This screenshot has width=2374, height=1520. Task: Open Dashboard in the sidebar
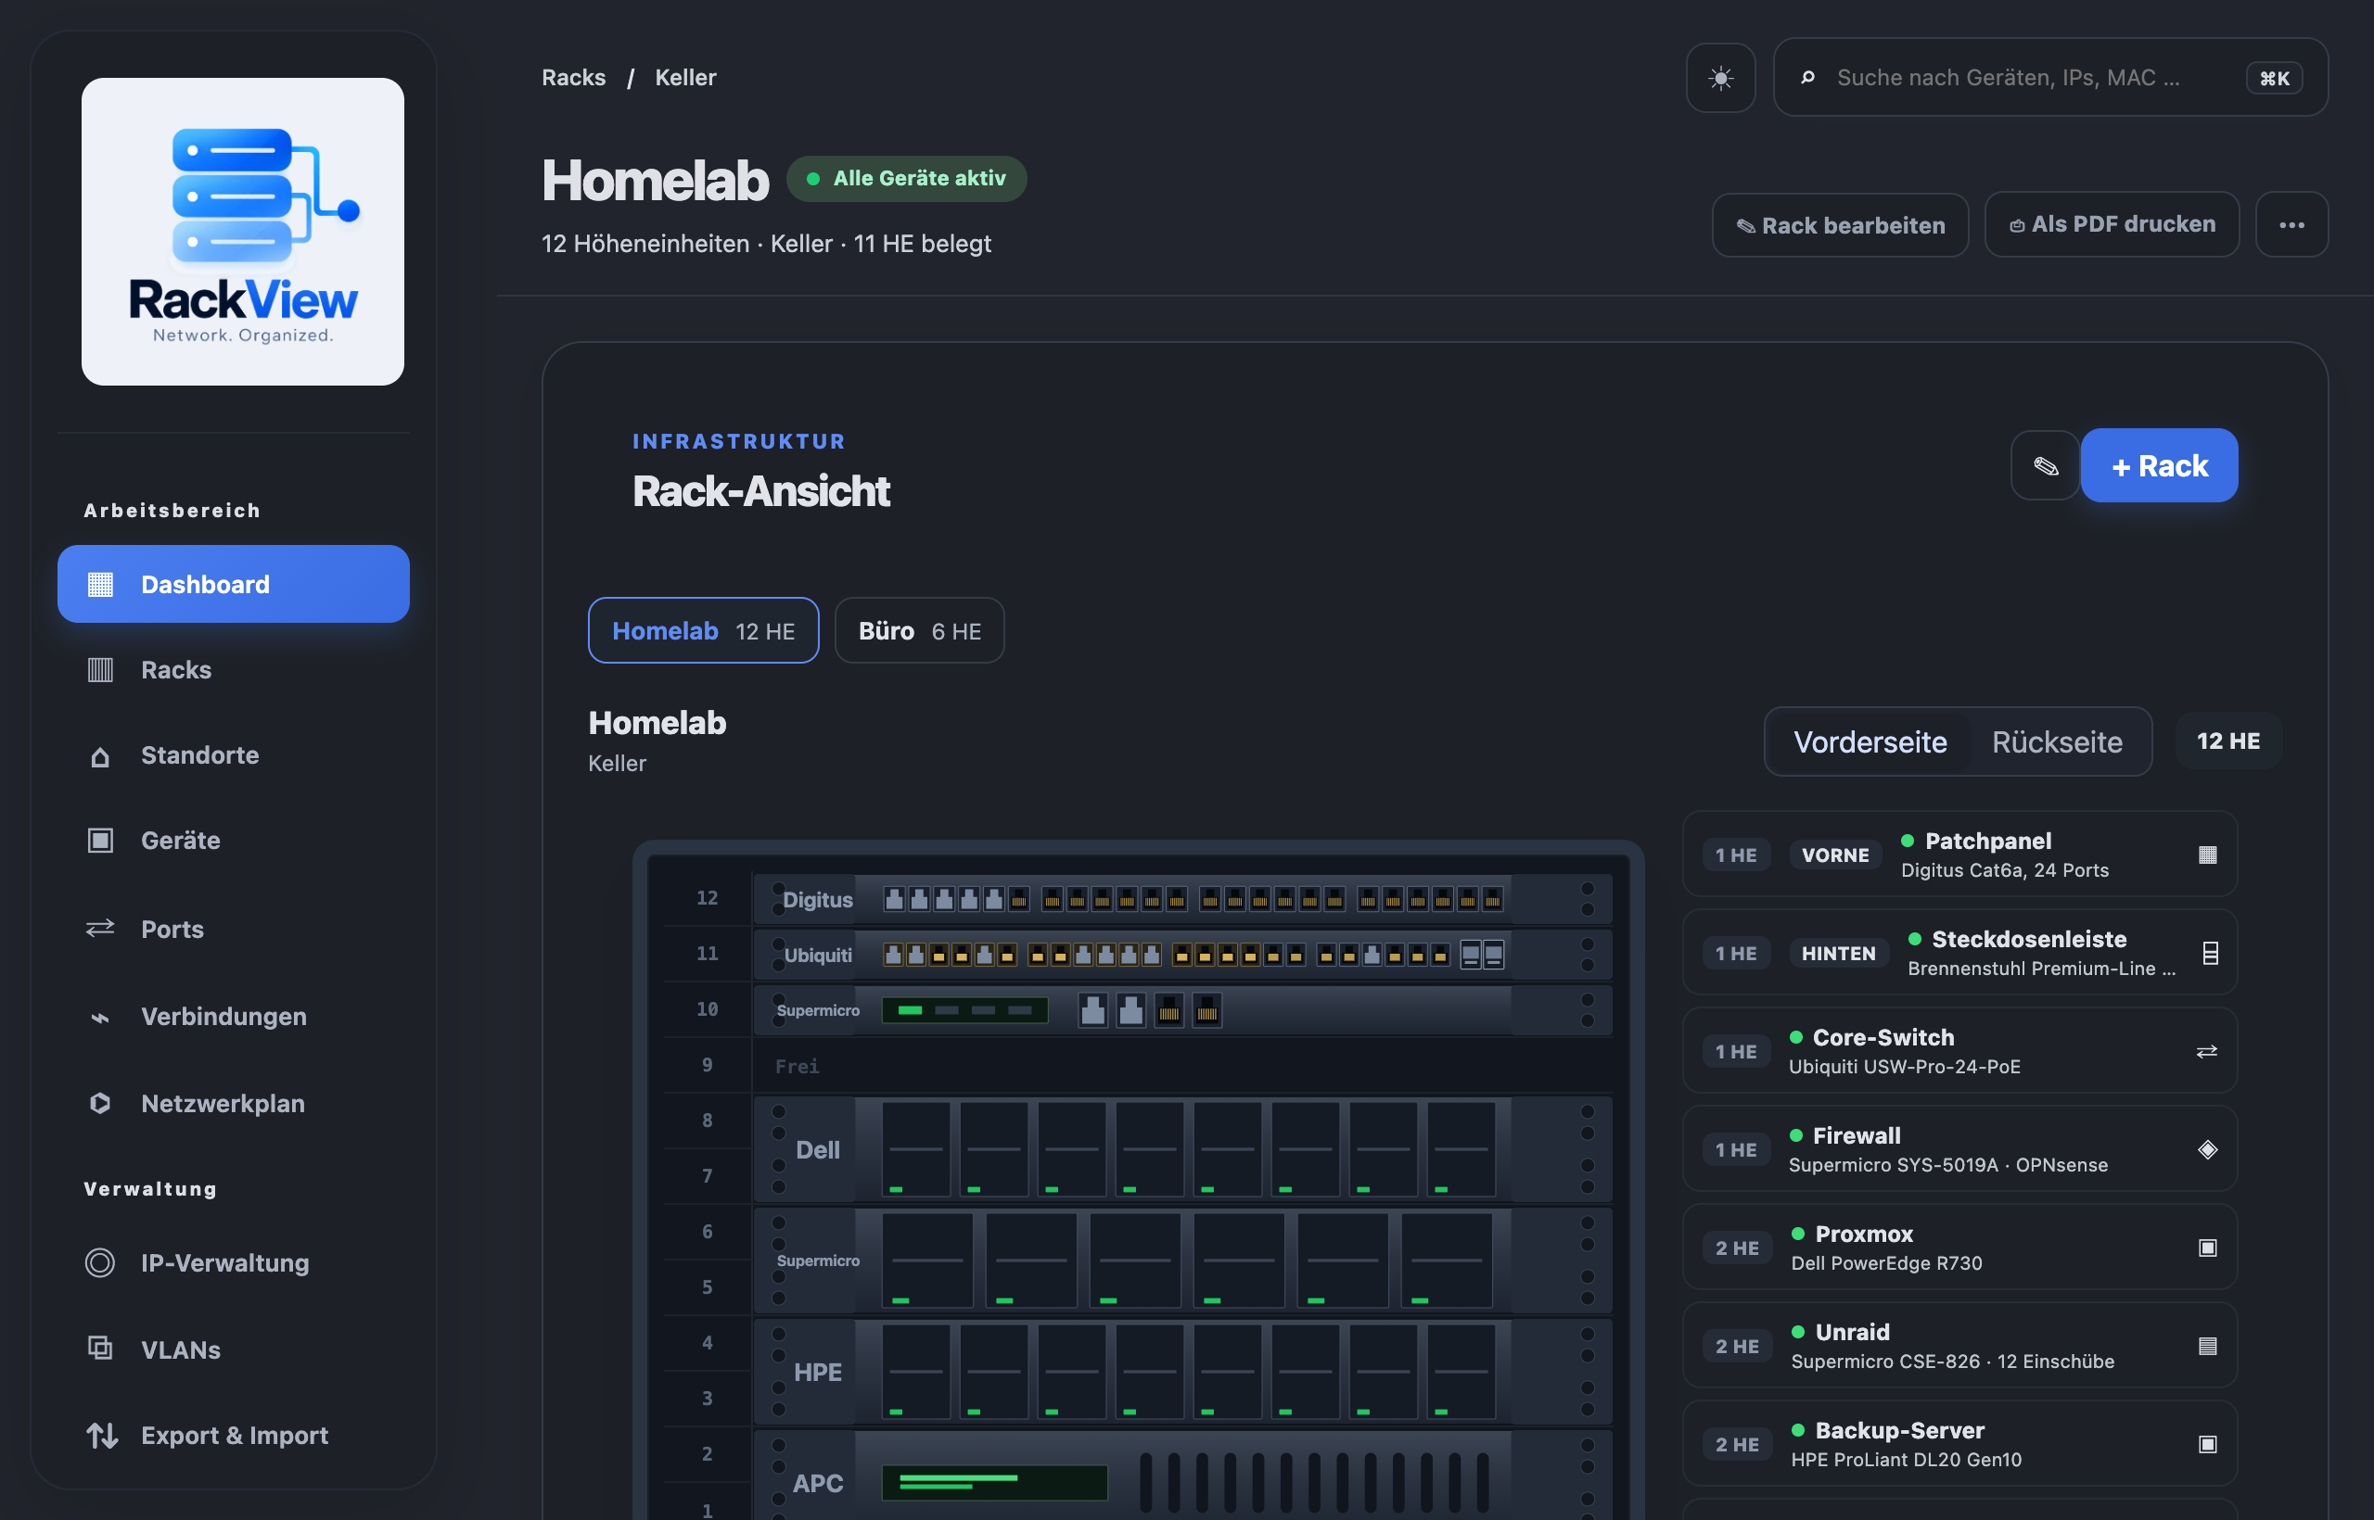[x=233, y=584]
